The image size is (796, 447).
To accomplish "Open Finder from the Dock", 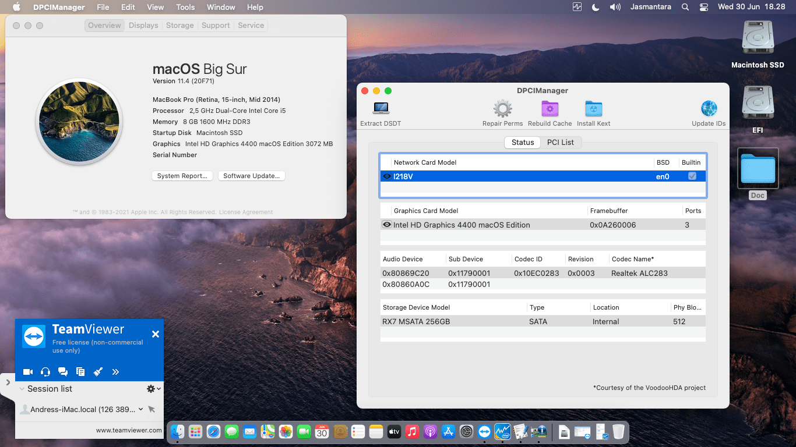I will pyautogui.click(x=178, y=431).
